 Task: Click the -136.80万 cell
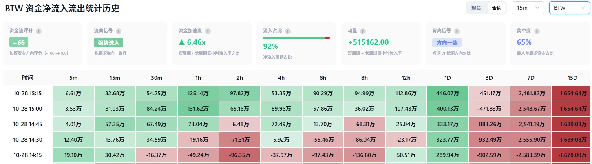tap(364, 155)
